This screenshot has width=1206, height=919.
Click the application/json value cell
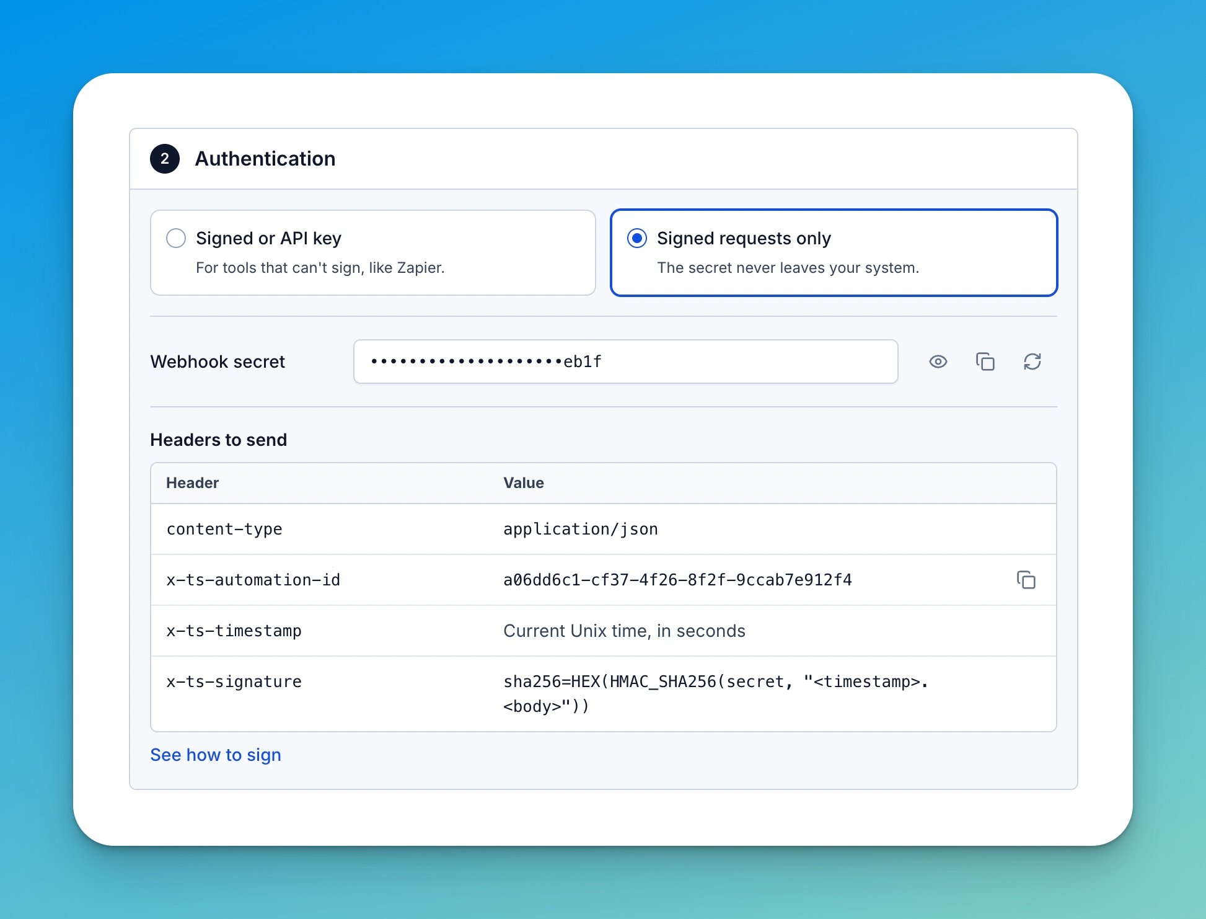[581, 529]
